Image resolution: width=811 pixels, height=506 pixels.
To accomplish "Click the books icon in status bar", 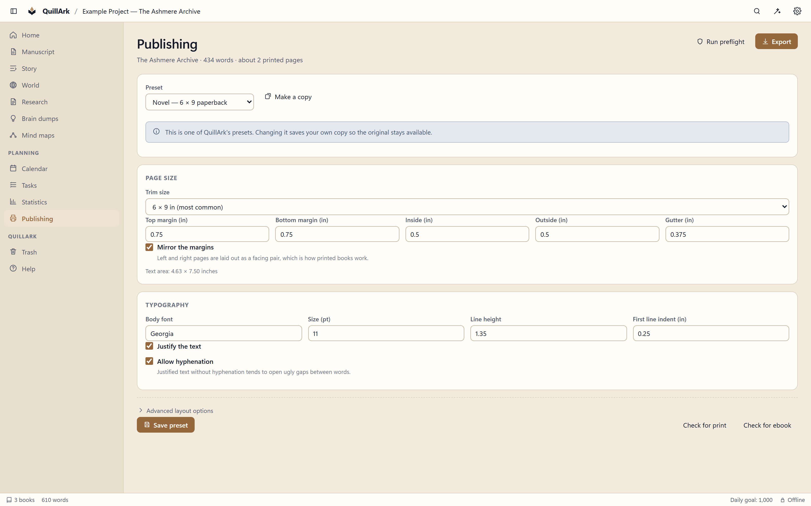I will [x=9, y=500].
